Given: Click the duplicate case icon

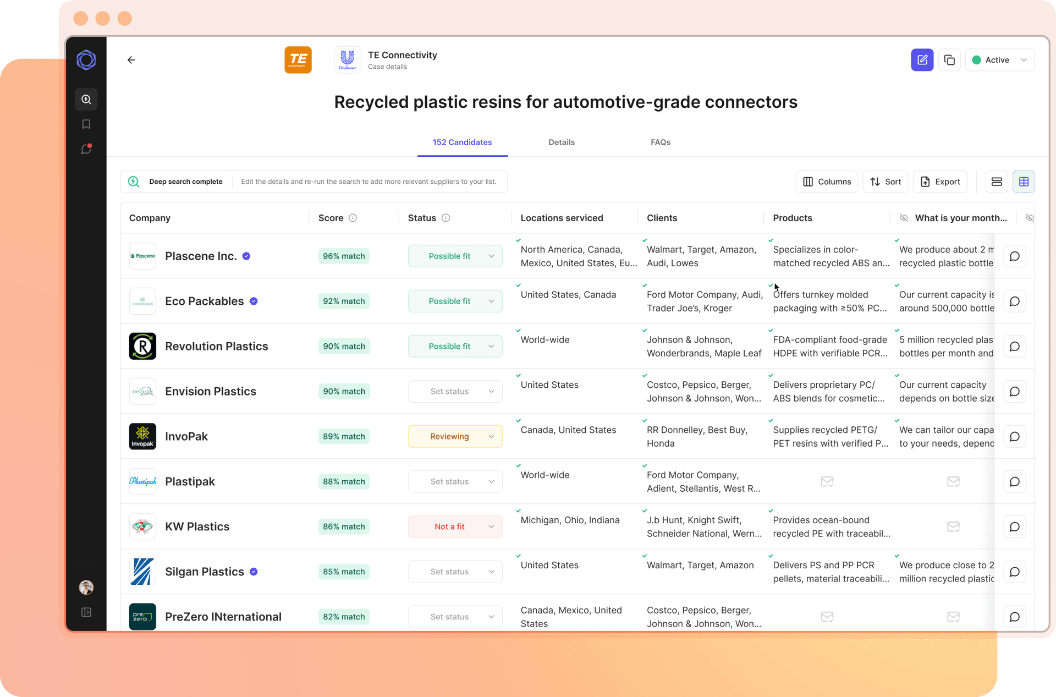Looking at the screenshot, I should 949,60.
